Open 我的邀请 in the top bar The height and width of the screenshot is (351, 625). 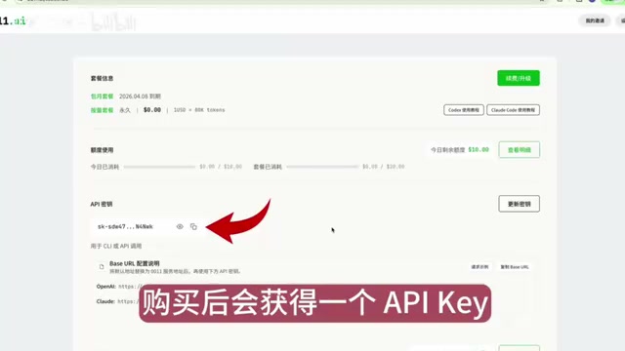pyautogui.click(x=595, y=20)
